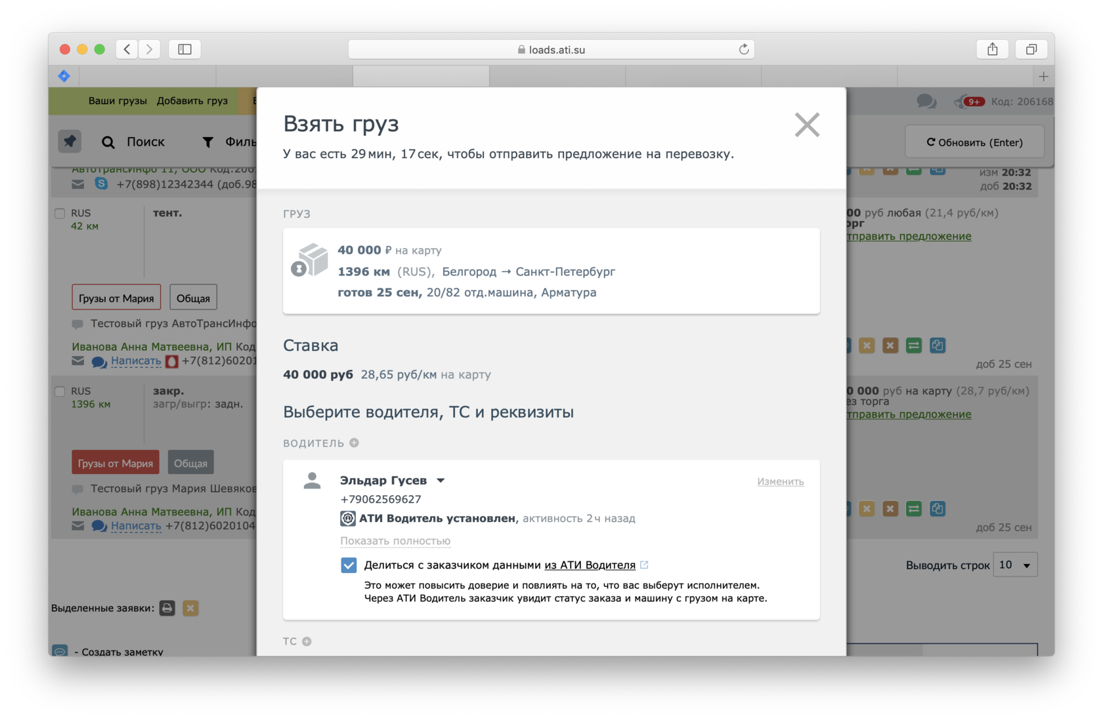Select the 42 км RUS cargo checkbox
Screen dimensions: 1103x720
[60, 213]
